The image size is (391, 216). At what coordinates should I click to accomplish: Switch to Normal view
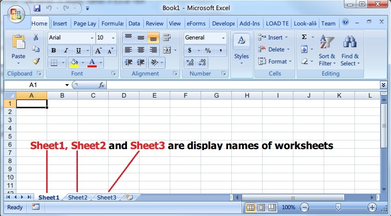coord(251,207)
